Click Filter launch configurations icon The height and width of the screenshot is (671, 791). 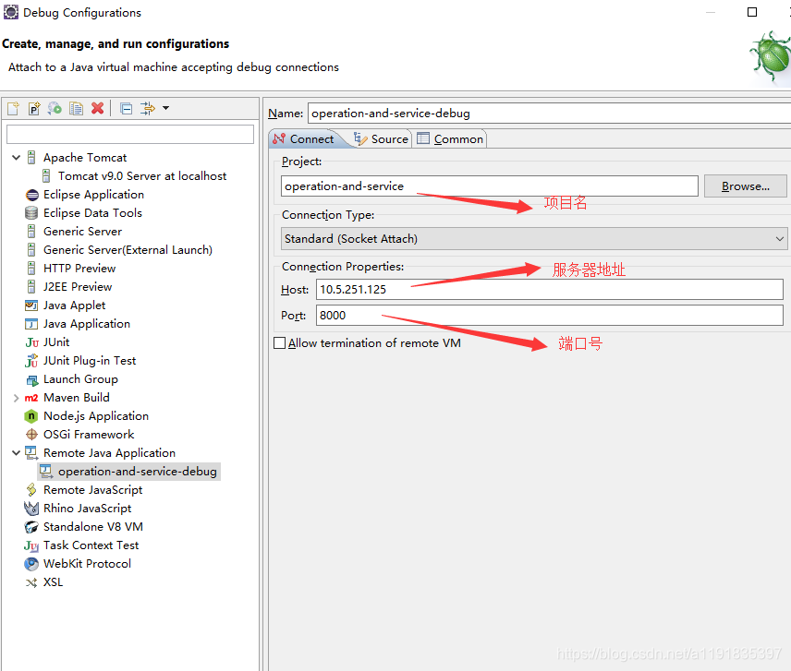pos(148,108)
